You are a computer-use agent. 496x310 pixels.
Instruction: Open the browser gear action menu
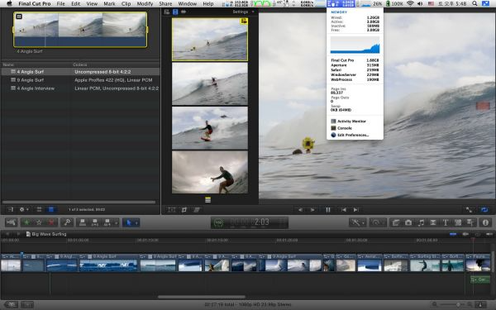coord(24,209)
